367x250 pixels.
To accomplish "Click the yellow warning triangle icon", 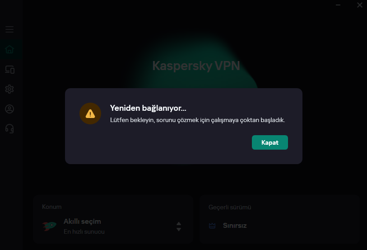I will [90, 113].
